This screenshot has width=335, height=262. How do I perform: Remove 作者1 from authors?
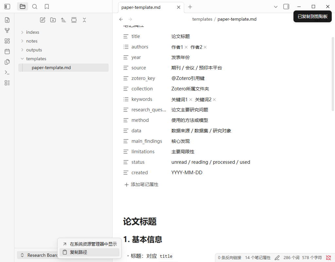[x=186, y=47]
